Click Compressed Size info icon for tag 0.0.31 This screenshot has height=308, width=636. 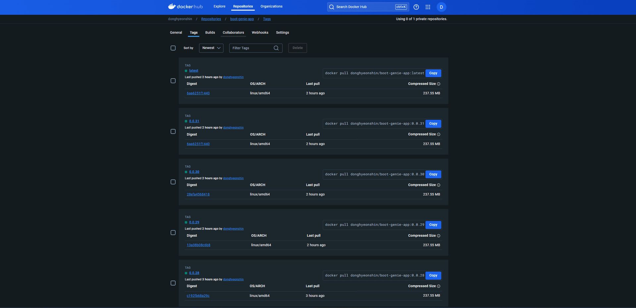439,135
